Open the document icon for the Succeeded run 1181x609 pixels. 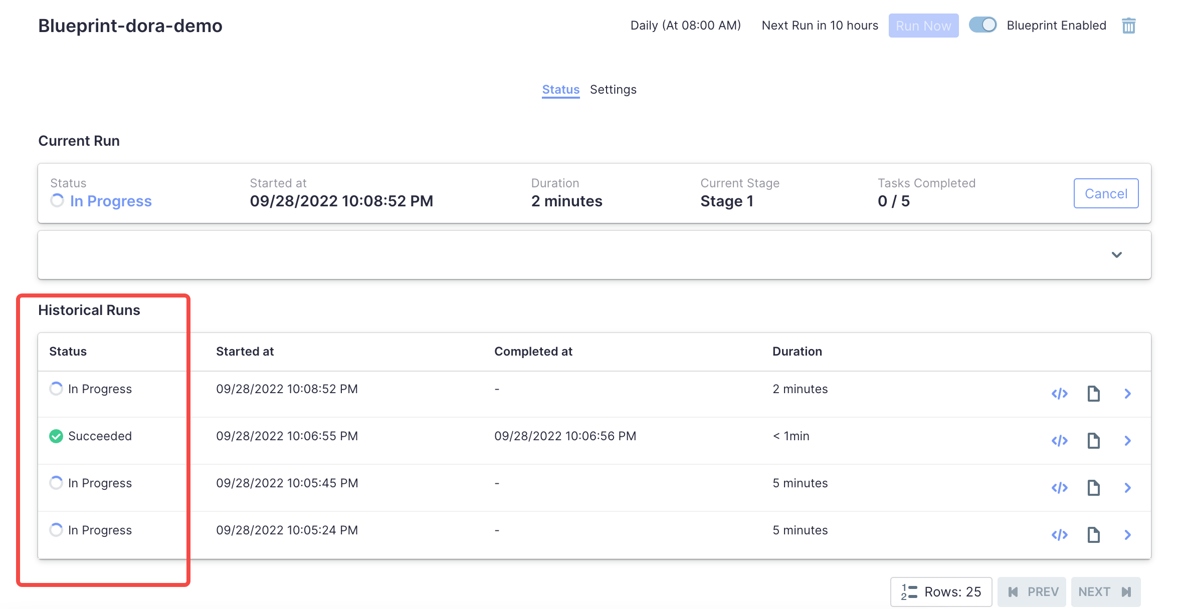[x=1093, y=441]
